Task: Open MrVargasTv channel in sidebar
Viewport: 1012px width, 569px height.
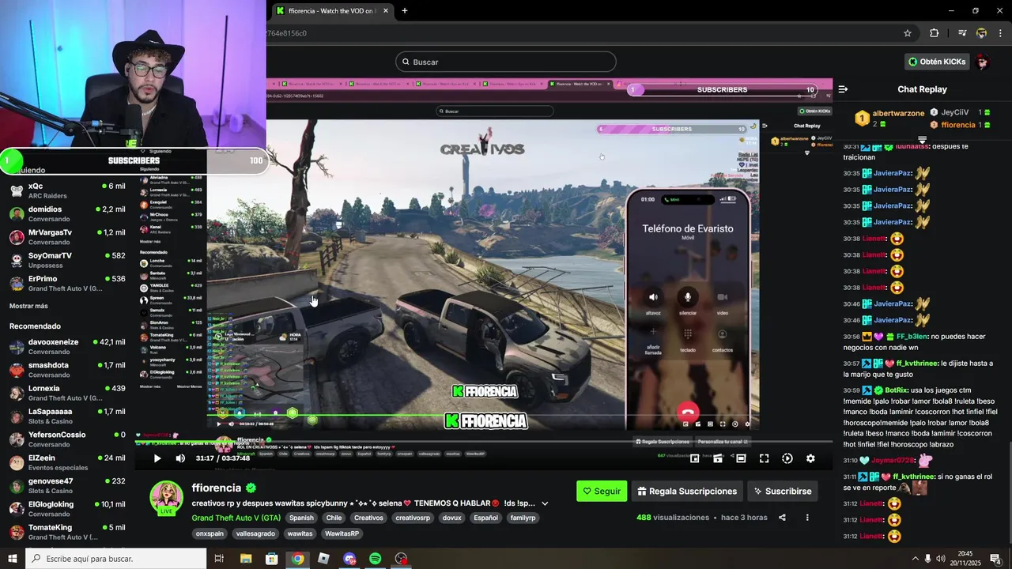Action: click(67, 237)
